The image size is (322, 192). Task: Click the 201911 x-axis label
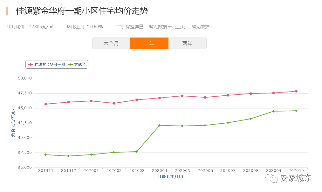(45, 171)
